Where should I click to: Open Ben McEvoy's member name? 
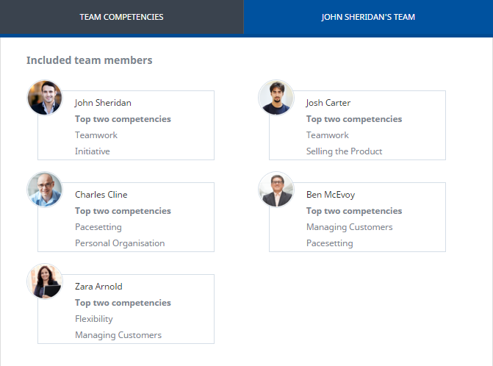point(330,195)
